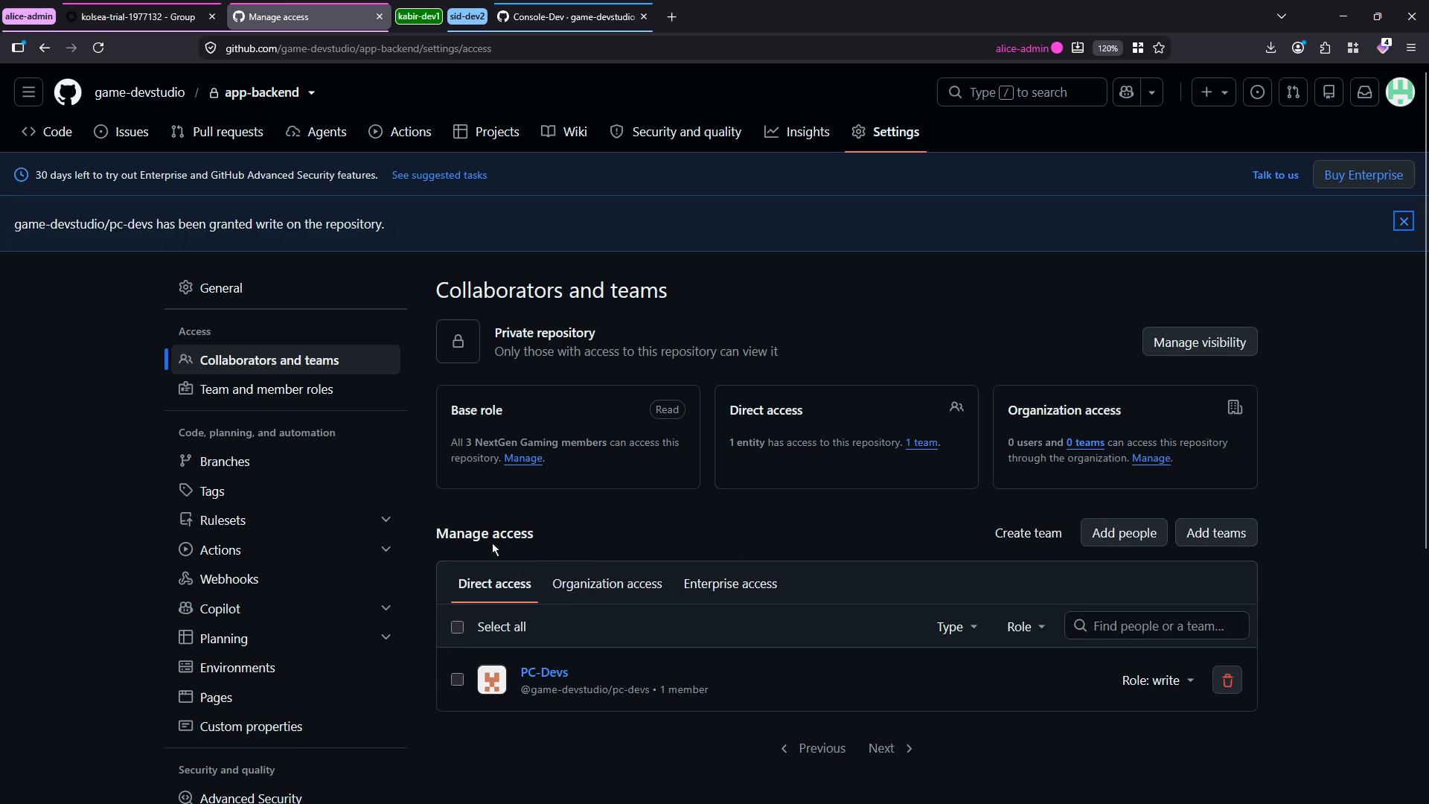Expand the Rulesets sidebar section
The height and width of the screenshot is (804, 1429).
[x=386, y=520]
